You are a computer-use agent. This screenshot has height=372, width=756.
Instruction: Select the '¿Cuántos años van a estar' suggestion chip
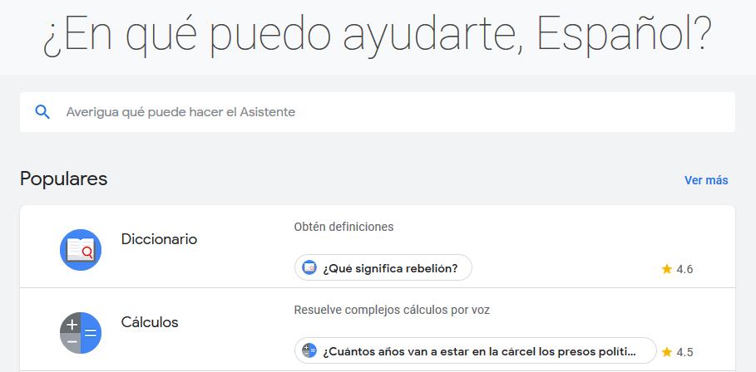(x=476, y=350)
